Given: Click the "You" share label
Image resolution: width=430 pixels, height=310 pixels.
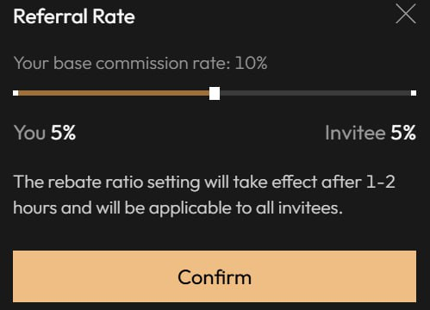Looking at the screenshot, I should (29, 133).
